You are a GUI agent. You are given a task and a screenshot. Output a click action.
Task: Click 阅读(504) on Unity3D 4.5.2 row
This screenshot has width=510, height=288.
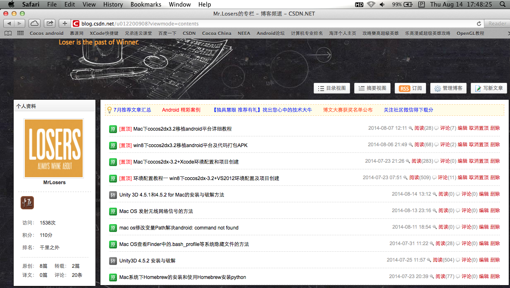[444, 260]
